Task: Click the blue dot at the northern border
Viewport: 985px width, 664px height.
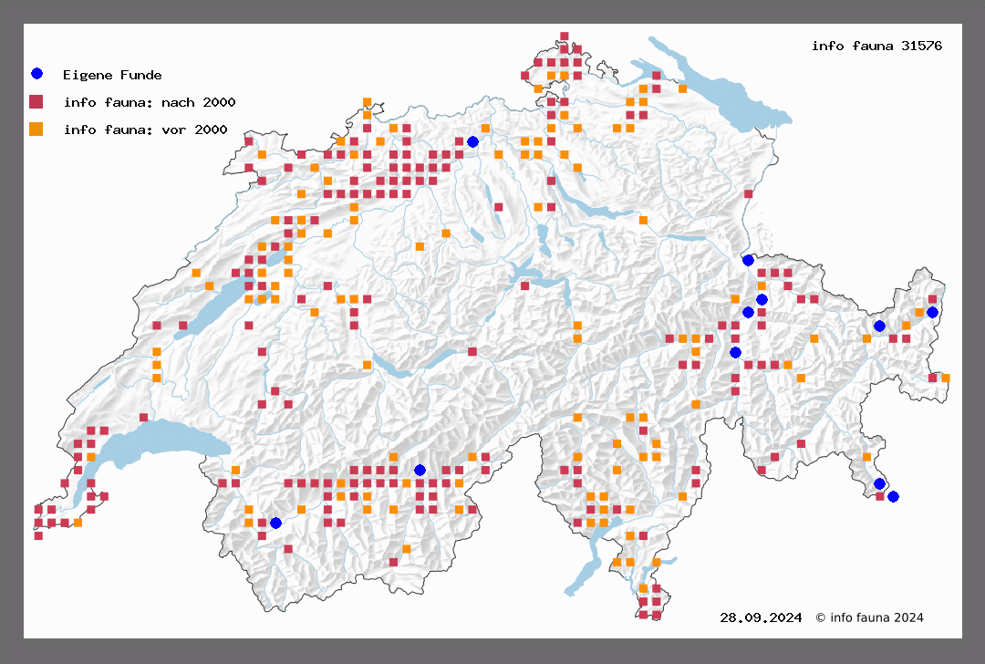Action: (x=472, y=141)
